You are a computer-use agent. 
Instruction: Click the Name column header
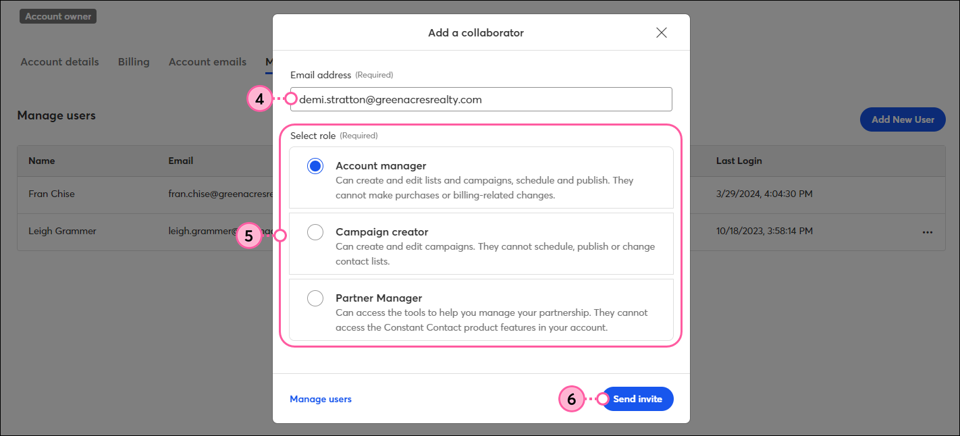(42, 161)
